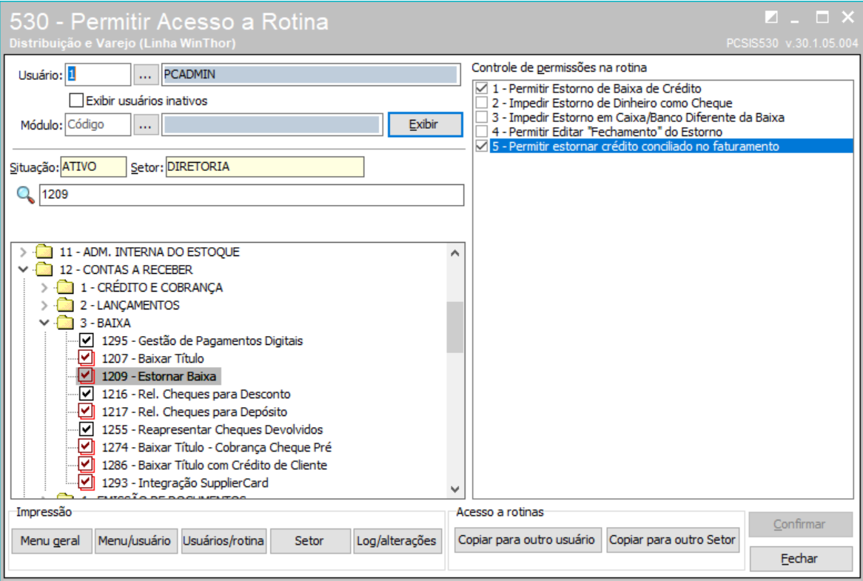
Task: Click the magnifying glass search icon
Action: point(25,195)
